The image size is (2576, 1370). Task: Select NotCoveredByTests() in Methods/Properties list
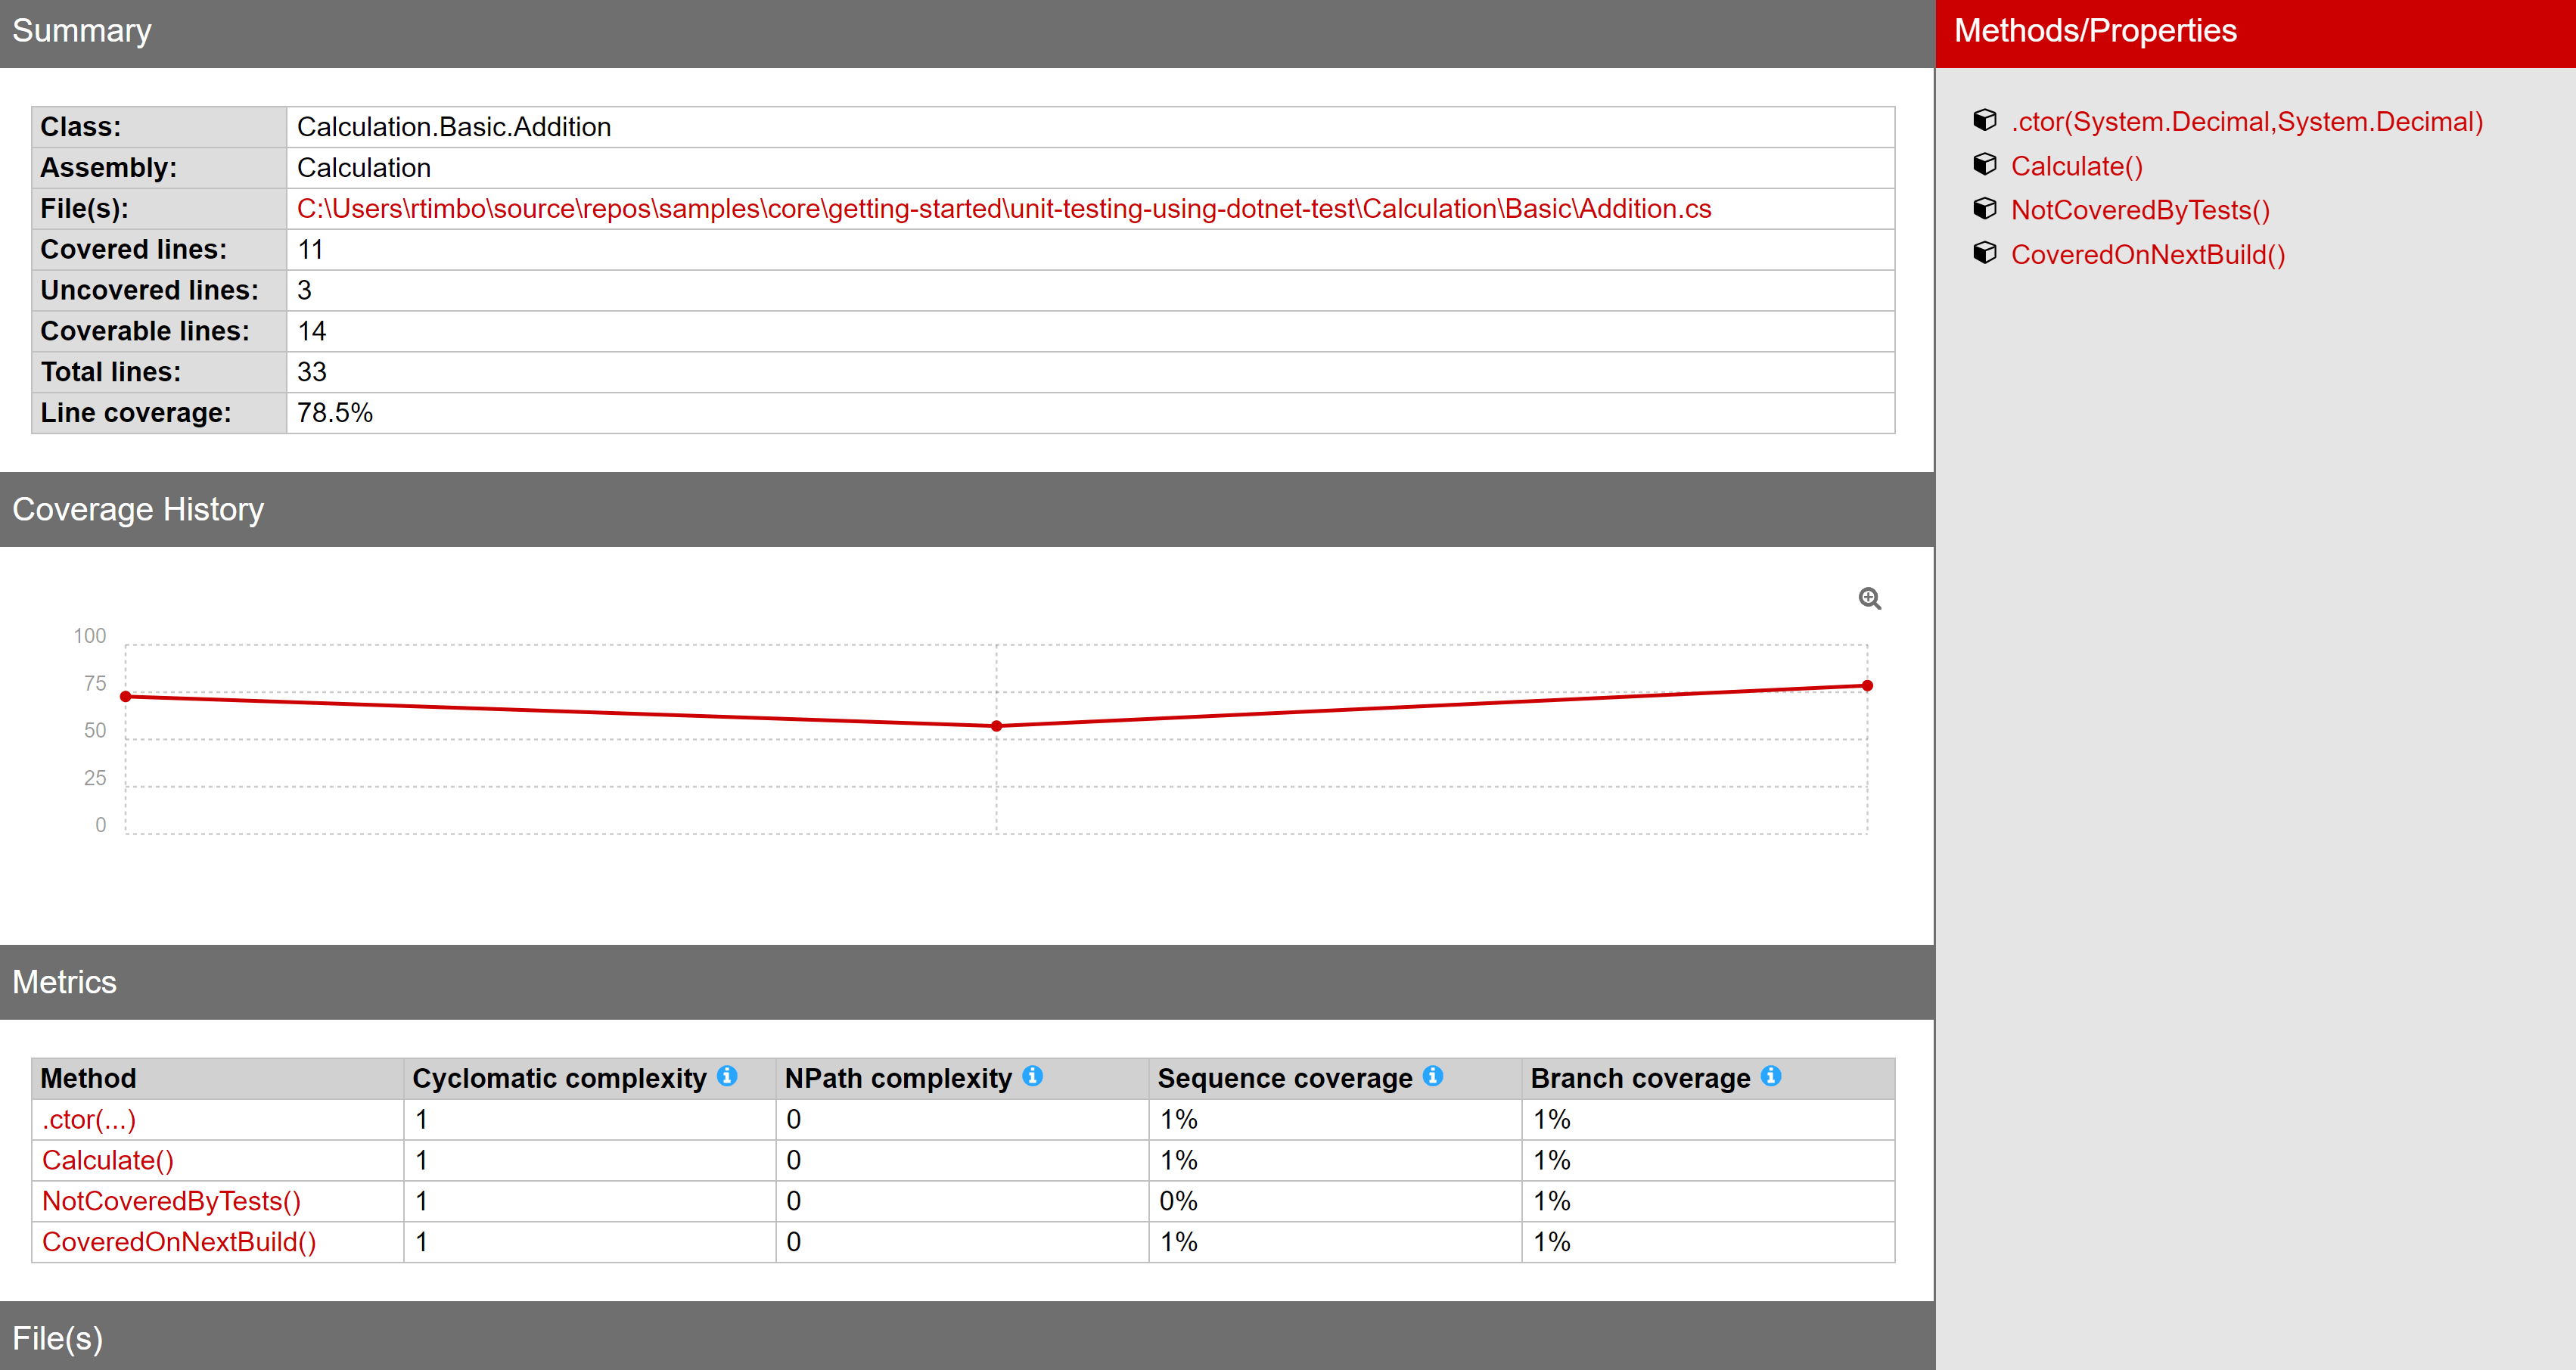point(2140,210)
